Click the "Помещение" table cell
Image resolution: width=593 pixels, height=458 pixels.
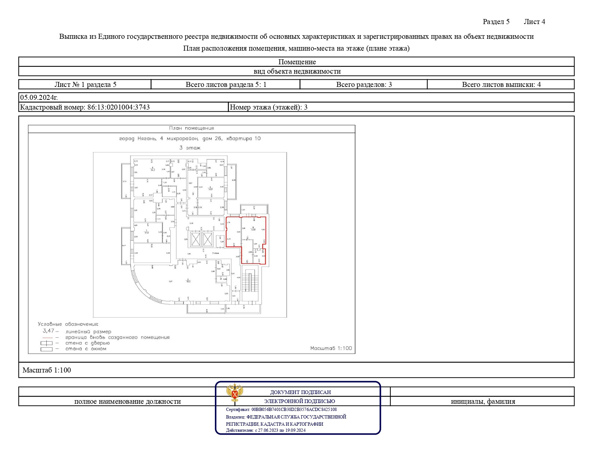pyautogui.click(x=296, y=62)
